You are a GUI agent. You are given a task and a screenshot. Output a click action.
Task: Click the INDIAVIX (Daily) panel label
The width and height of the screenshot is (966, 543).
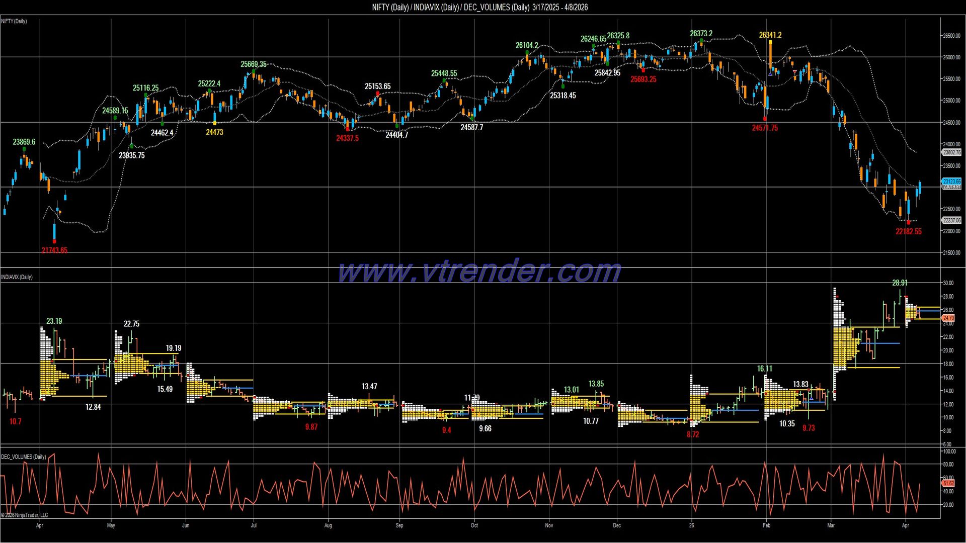click(17, 277)
